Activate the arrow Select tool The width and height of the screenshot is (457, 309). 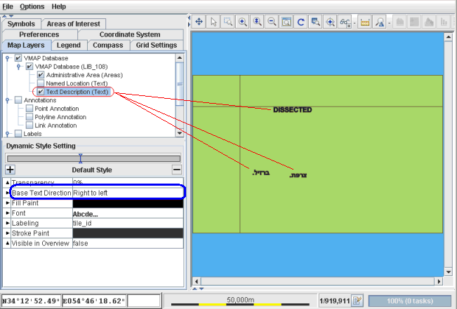[x=213, y=22]
